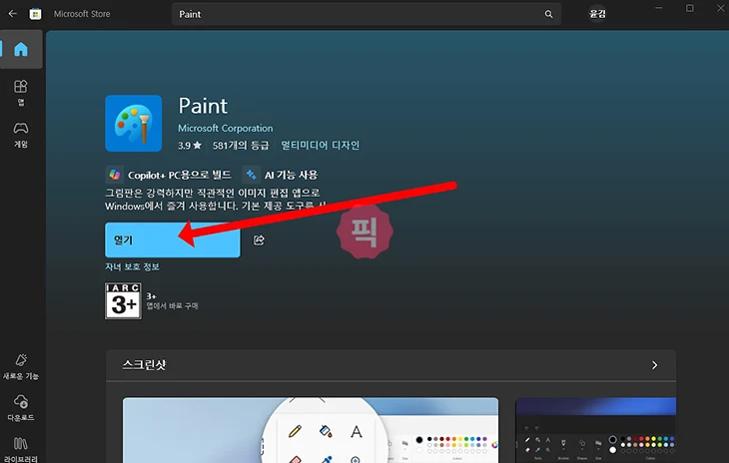Click the 스크린샷 heading
This screenshot has height=463, width=729.
(144, 365)
